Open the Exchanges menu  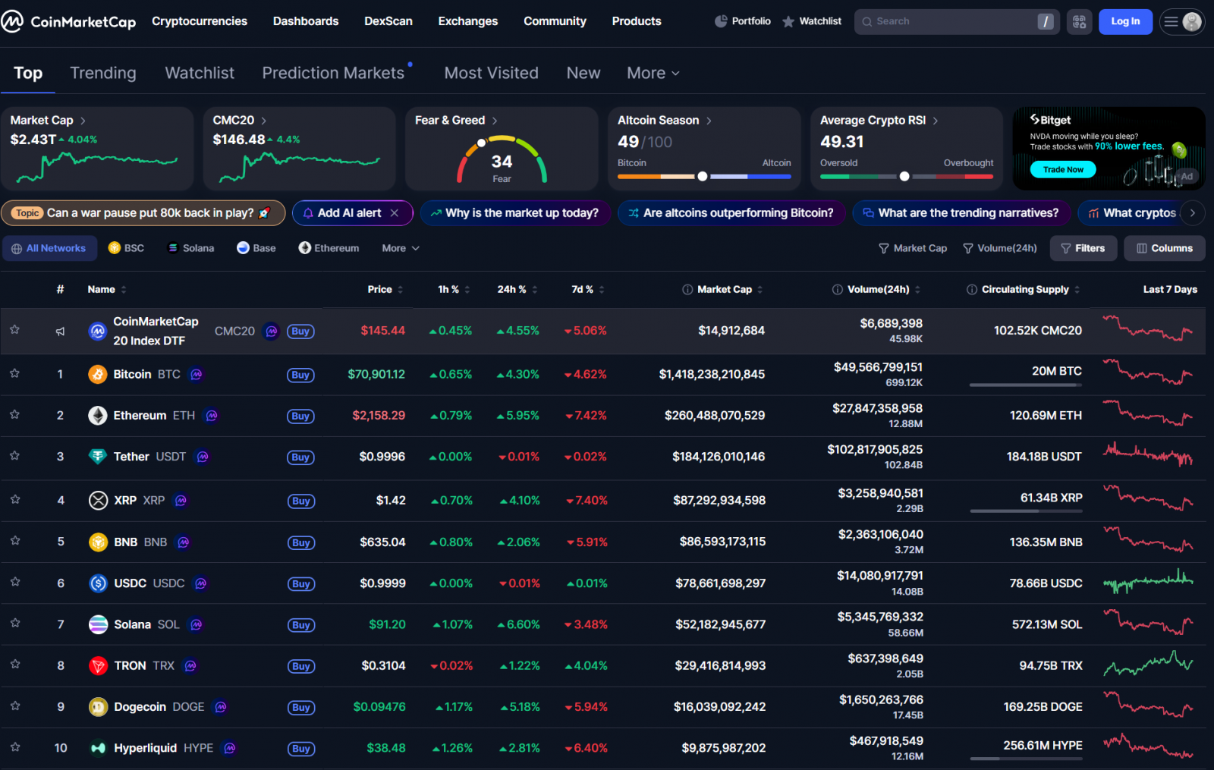(467, 21)
